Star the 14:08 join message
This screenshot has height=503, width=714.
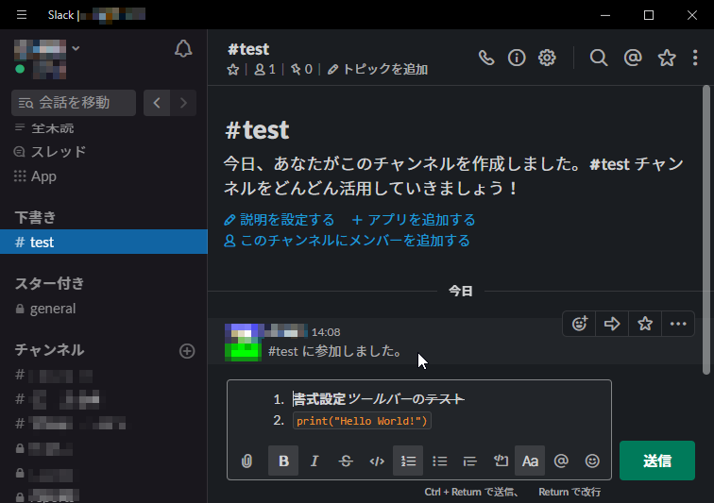pyautogui.click(x=645, y=324)
